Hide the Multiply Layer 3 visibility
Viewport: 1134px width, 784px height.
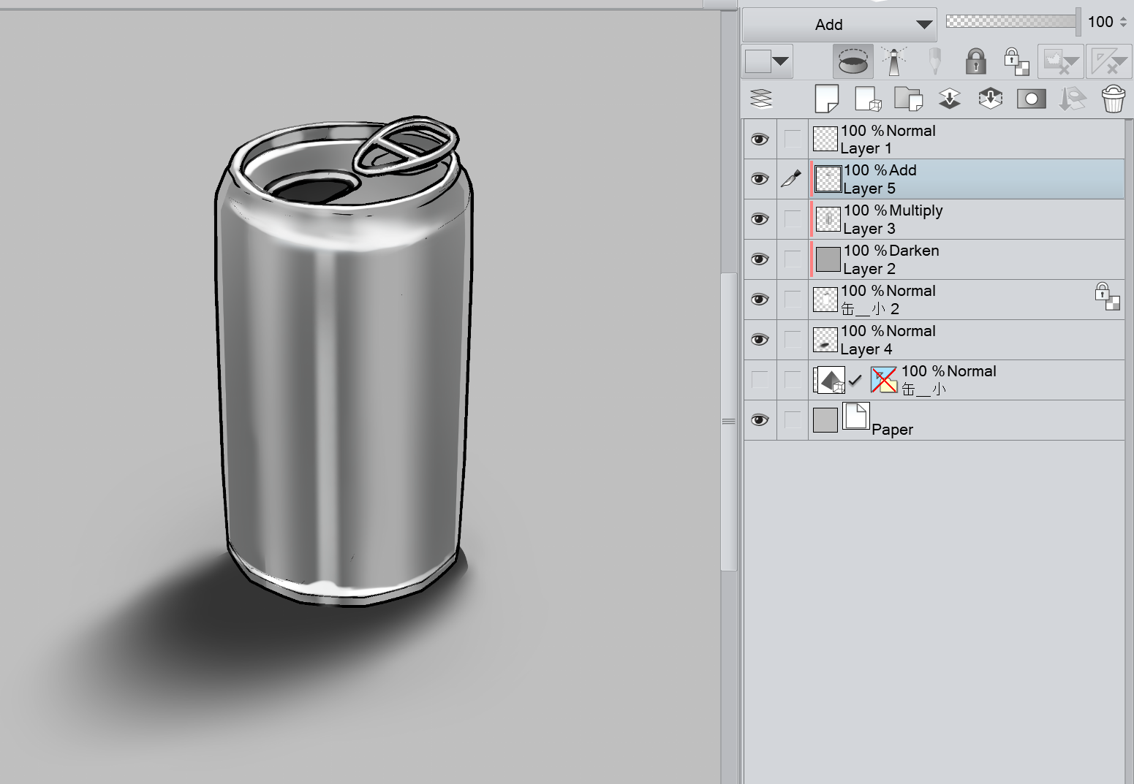760,219
